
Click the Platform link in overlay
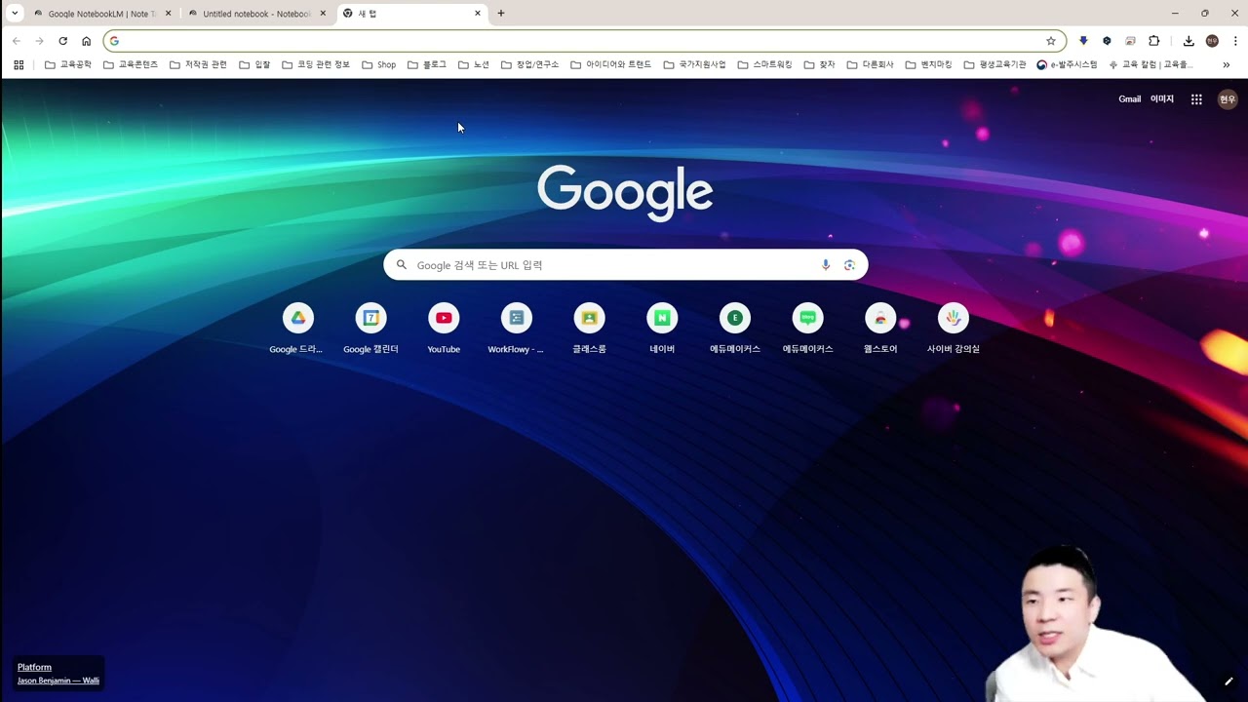click(x=34, y=668)
